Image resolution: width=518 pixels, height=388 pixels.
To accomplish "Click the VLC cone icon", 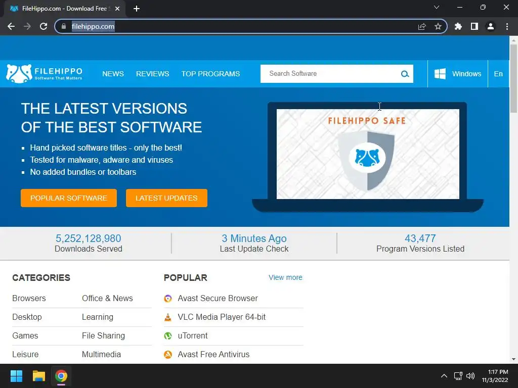I will 168,317.
